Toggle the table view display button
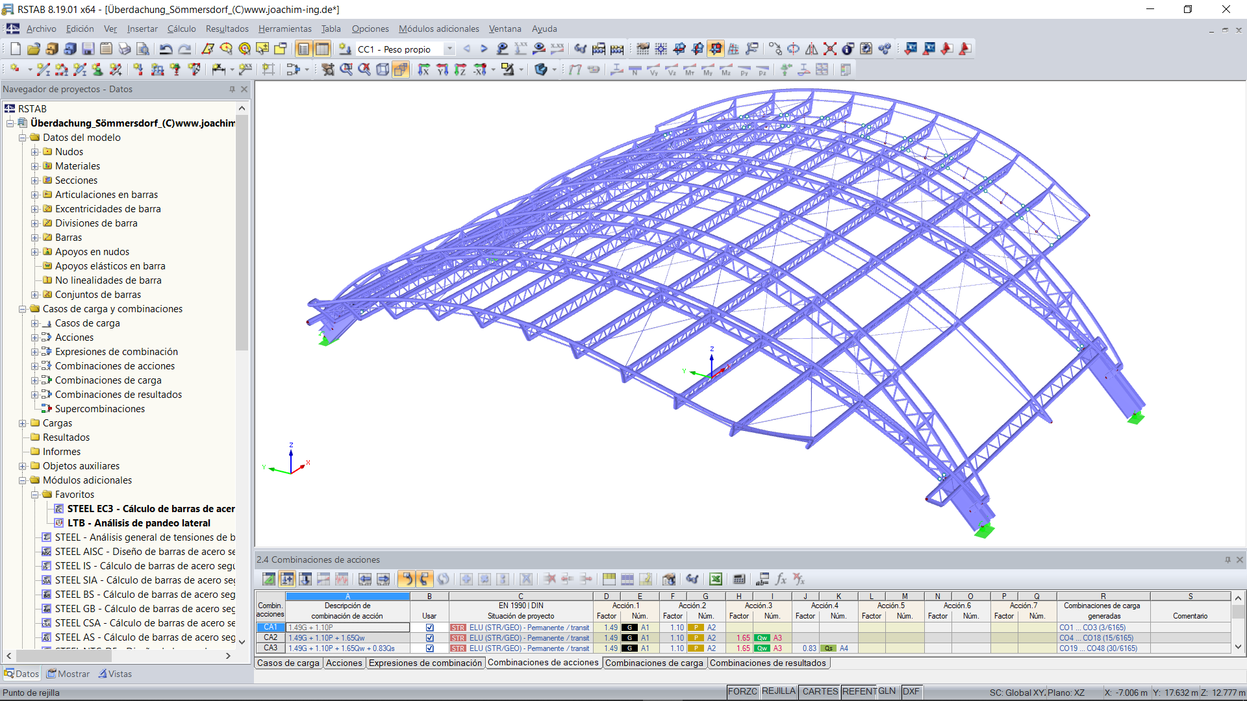Image resolution: width=1247 pixels, height=701 pixels. tap(321, 49)
